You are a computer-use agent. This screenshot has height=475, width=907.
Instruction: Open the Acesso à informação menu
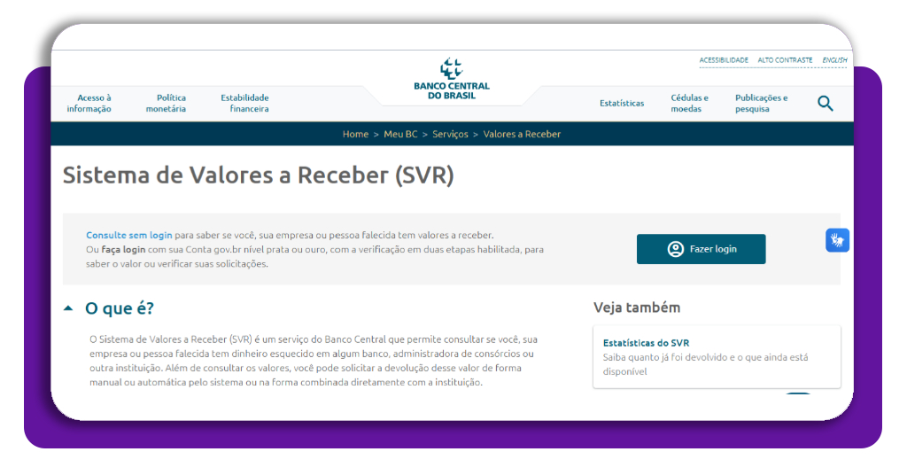(89, 103)
